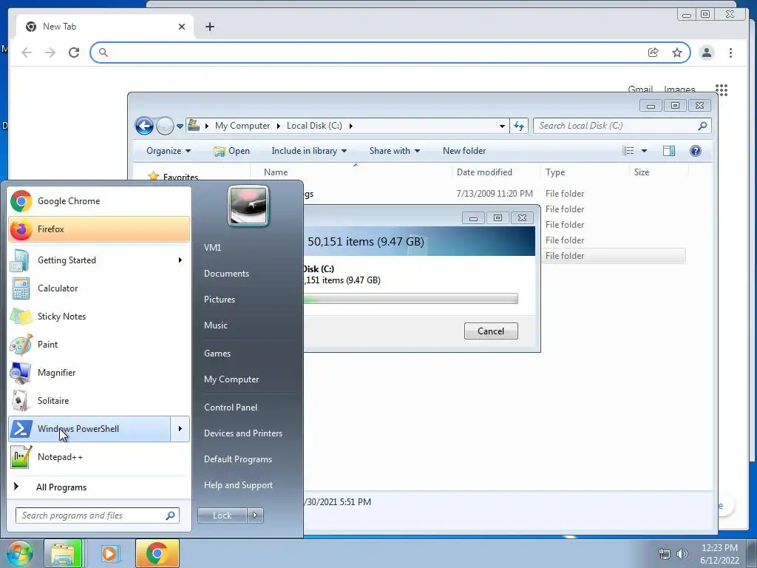Go back in Explorer window
Image resolution: width=757 pixels, height=568 pixels.
(x=144, y=126)
